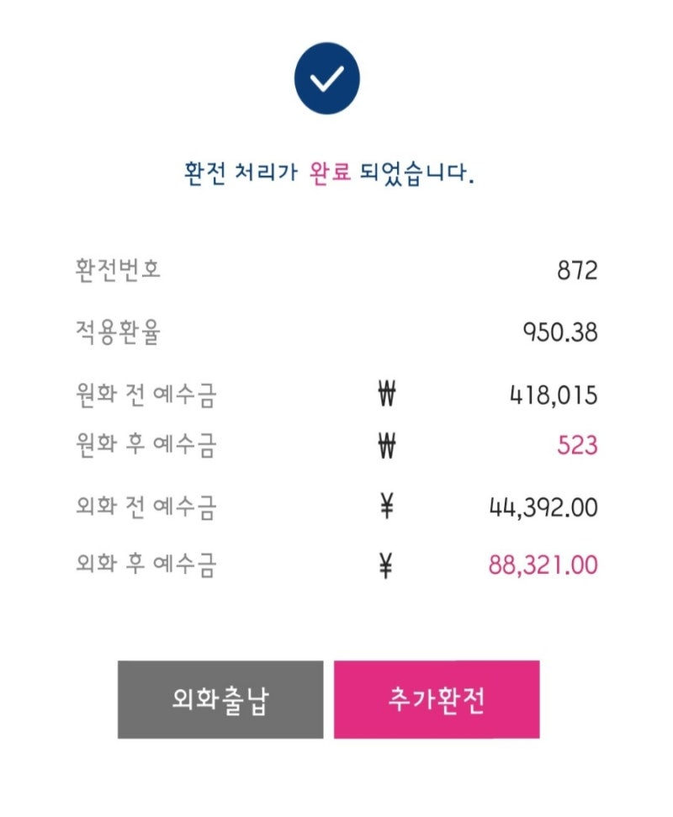Click the blue checkmark completion icon
Viewport: 673px width, 817px height.
(327, 78)
